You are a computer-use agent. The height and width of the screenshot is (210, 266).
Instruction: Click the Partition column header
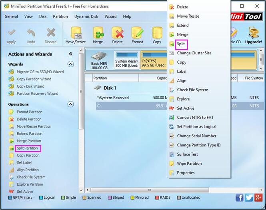pyautogui.click(x=116, y=78)
